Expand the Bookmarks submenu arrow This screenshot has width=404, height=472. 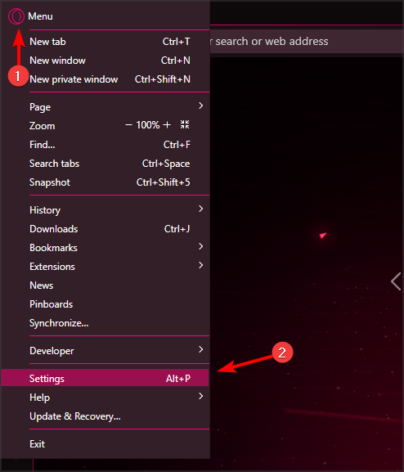(x=201, y=246)
